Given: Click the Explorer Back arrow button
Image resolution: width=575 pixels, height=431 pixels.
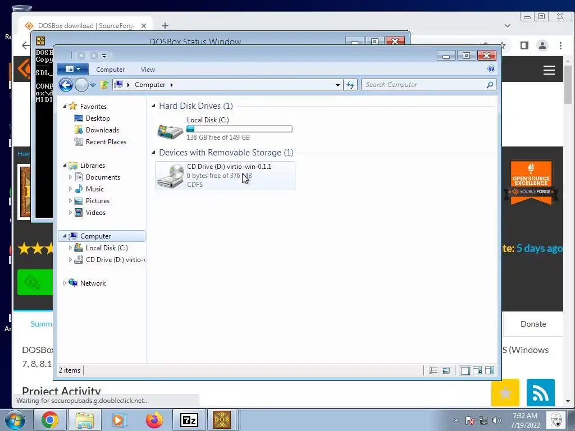Looking at the screenshot, I should pyautogui.click(x=66, y=85).
